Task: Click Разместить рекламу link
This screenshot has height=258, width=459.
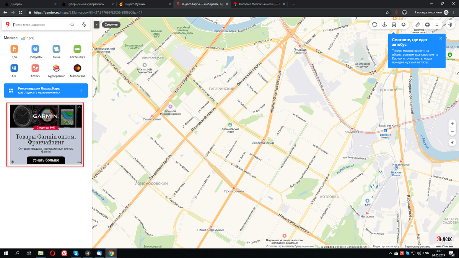Action: tap(418, 247)
